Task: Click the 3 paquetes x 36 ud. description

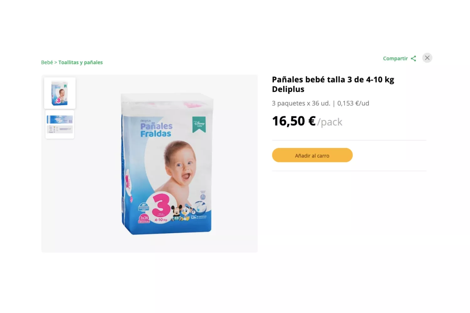Action: click(x=301, y=103)
